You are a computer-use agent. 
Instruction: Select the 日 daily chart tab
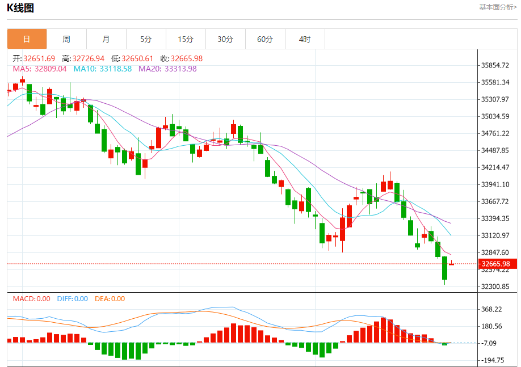pyautogui.click(x=27, y=39)
